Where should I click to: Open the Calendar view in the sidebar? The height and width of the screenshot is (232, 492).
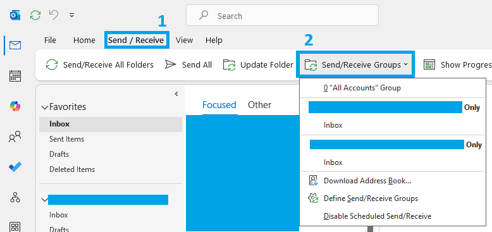tap(15, 76)
